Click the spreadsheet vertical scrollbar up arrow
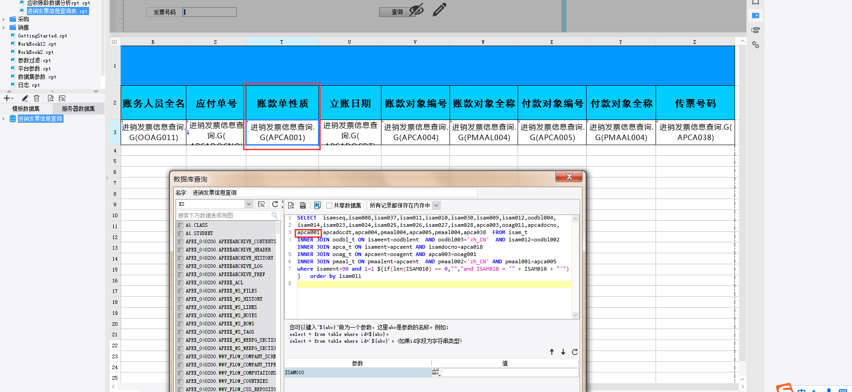852x392 pixels. (x=742, y=41)
